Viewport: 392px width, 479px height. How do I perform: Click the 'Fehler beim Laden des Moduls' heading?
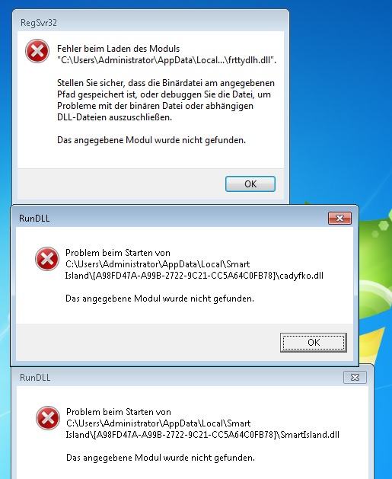[119, 49]
